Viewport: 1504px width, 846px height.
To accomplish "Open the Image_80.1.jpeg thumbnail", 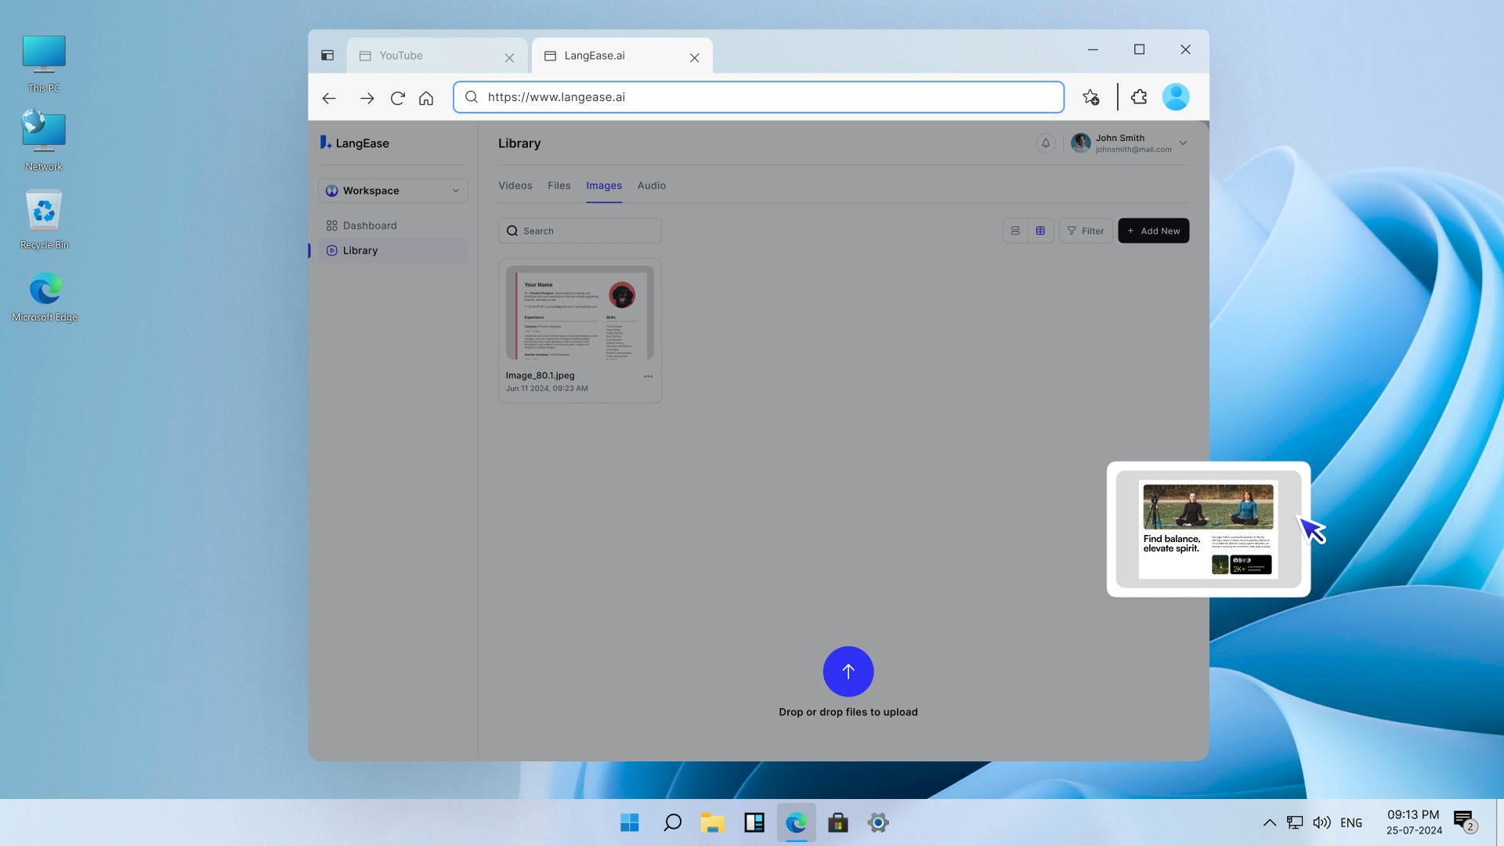I will click(x=580, y=313).
